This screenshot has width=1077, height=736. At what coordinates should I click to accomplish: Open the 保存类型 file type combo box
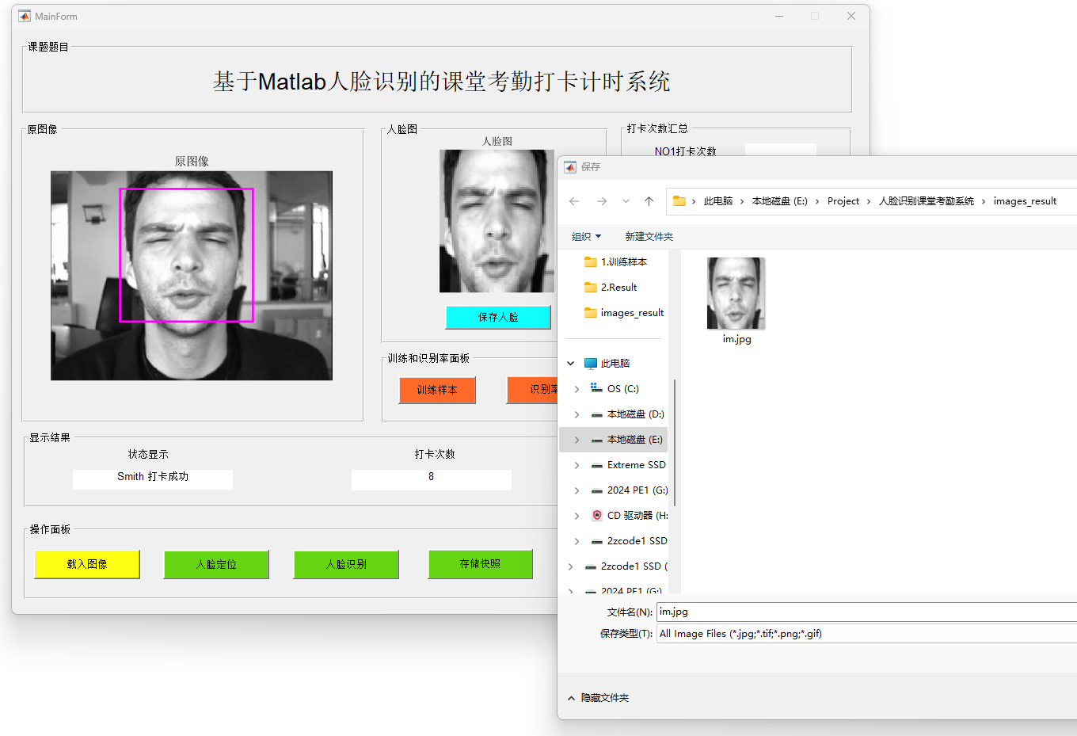[863, 634]
